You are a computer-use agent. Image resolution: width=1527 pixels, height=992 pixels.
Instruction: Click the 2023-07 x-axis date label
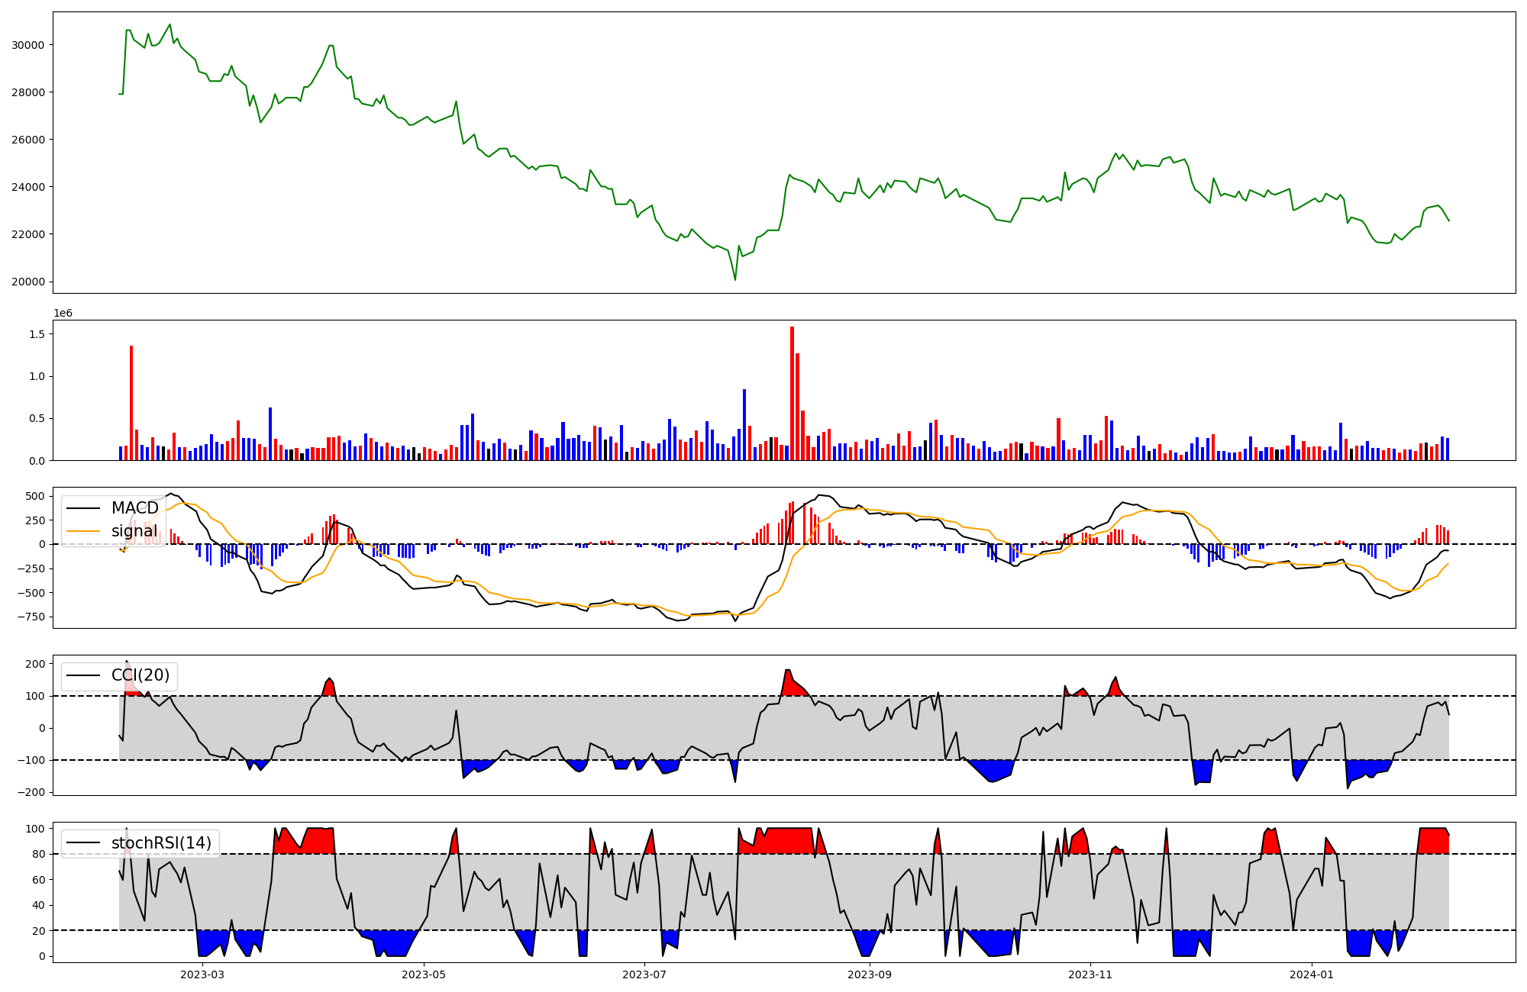pos(645,974)
